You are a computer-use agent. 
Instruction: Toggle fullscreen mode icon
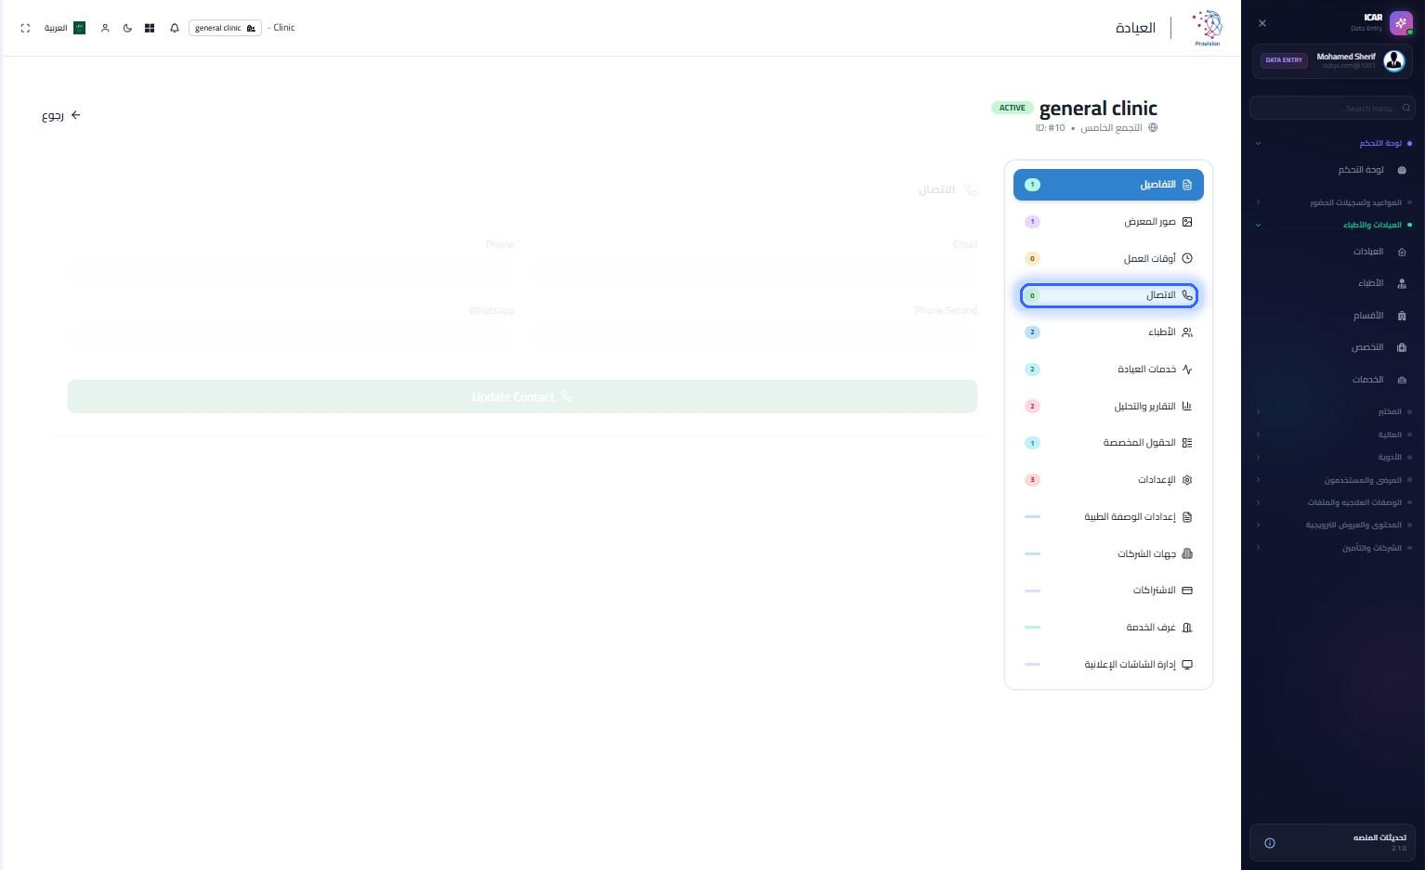[x=25, y=28]
